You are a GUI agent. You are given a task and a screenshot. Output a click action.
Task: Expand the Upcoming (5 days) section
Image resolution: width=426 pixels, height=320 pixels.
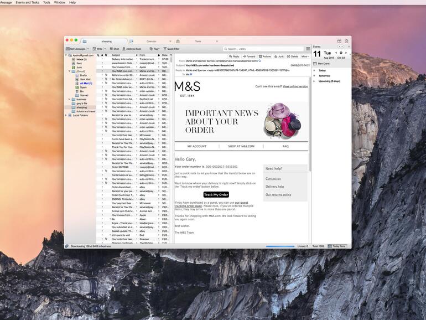pyautogui.click(x=314, y=81)
